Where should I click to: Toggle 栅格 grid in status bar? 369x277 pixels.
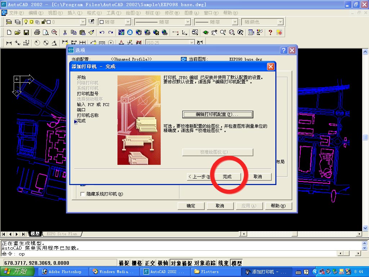tap(137, 263)
